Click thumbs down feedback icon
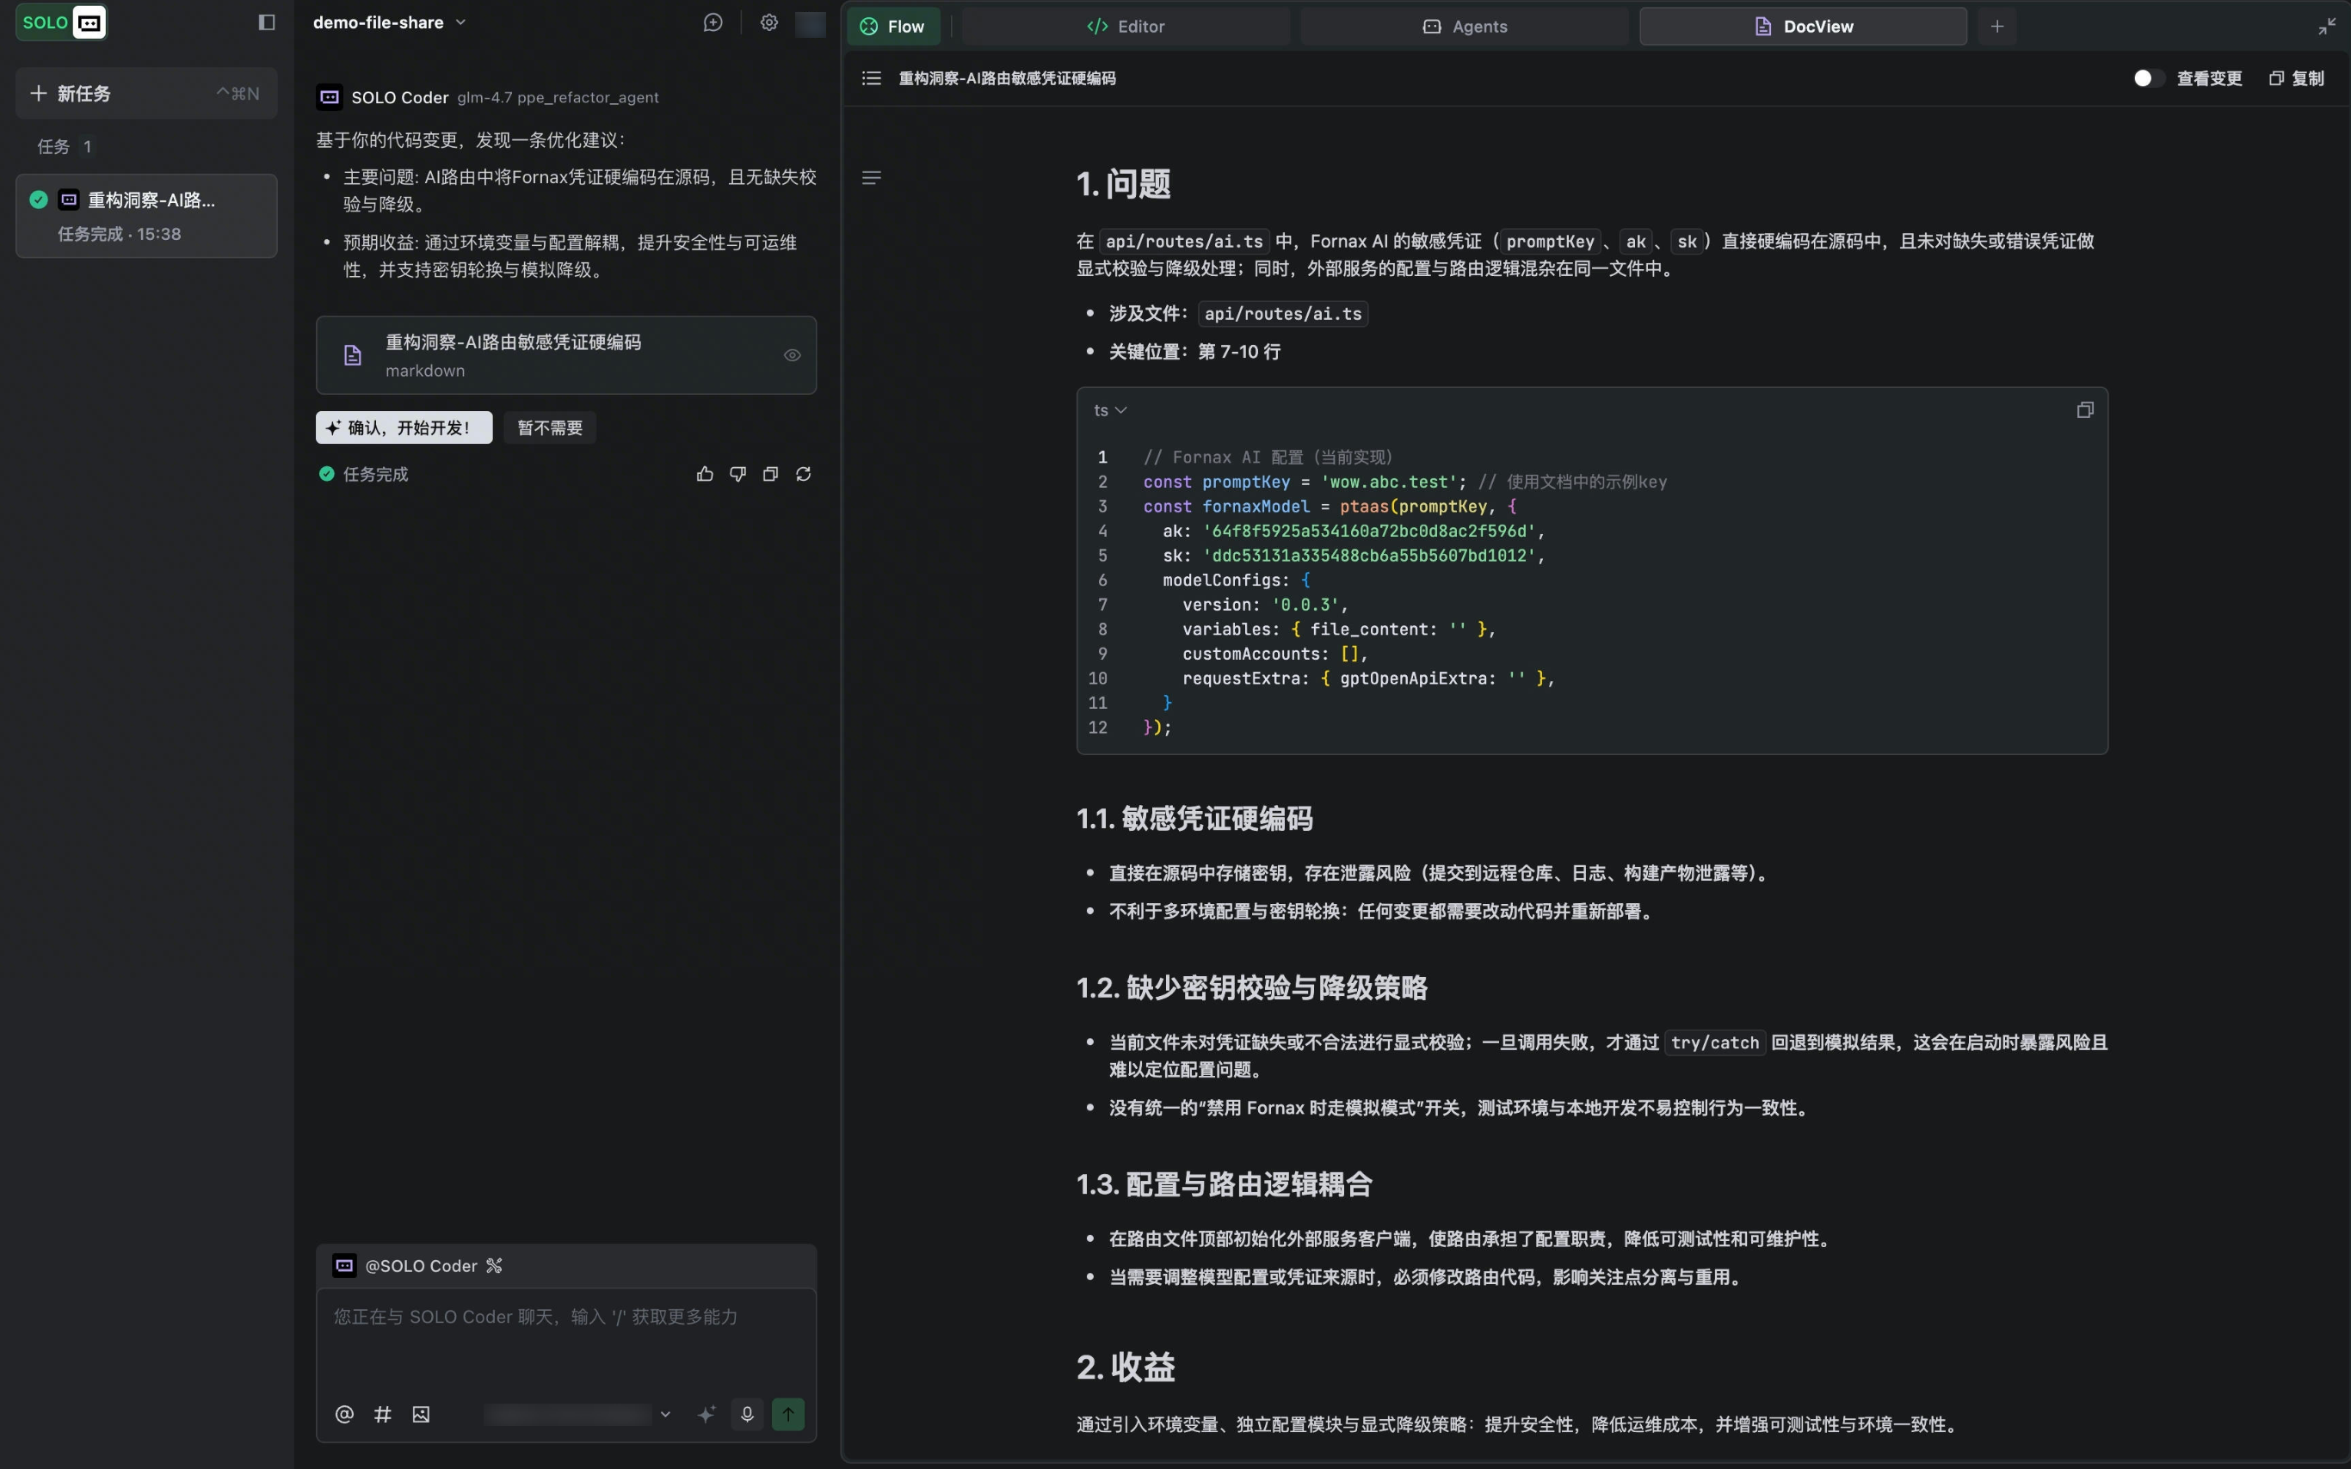 [x=737, y=474]
